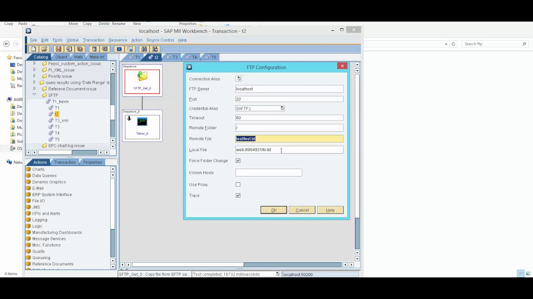Click the FTP Configuration dialog title icon
The width and height of the screenshot is (533, 299).
[189, 67]
